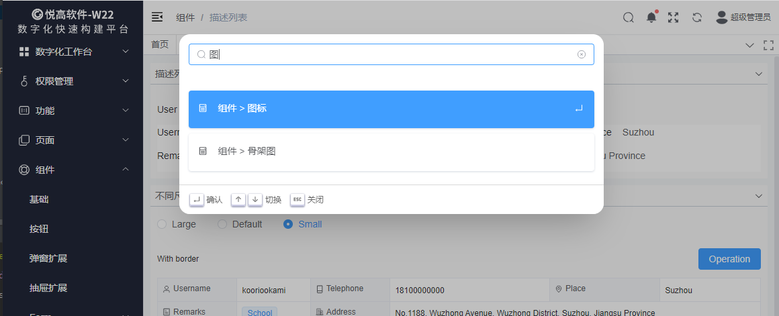Switch to the 首页 tab
779x316 pixels.
(x=160, y=45)
